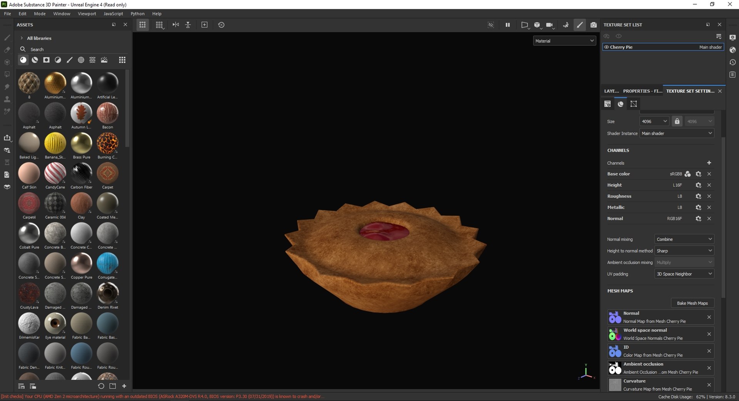The width and height of the screenshot is (739, 401).
Task: Select the Clone stamp tool
Action: pyautogui.click(x=7, y=99)
